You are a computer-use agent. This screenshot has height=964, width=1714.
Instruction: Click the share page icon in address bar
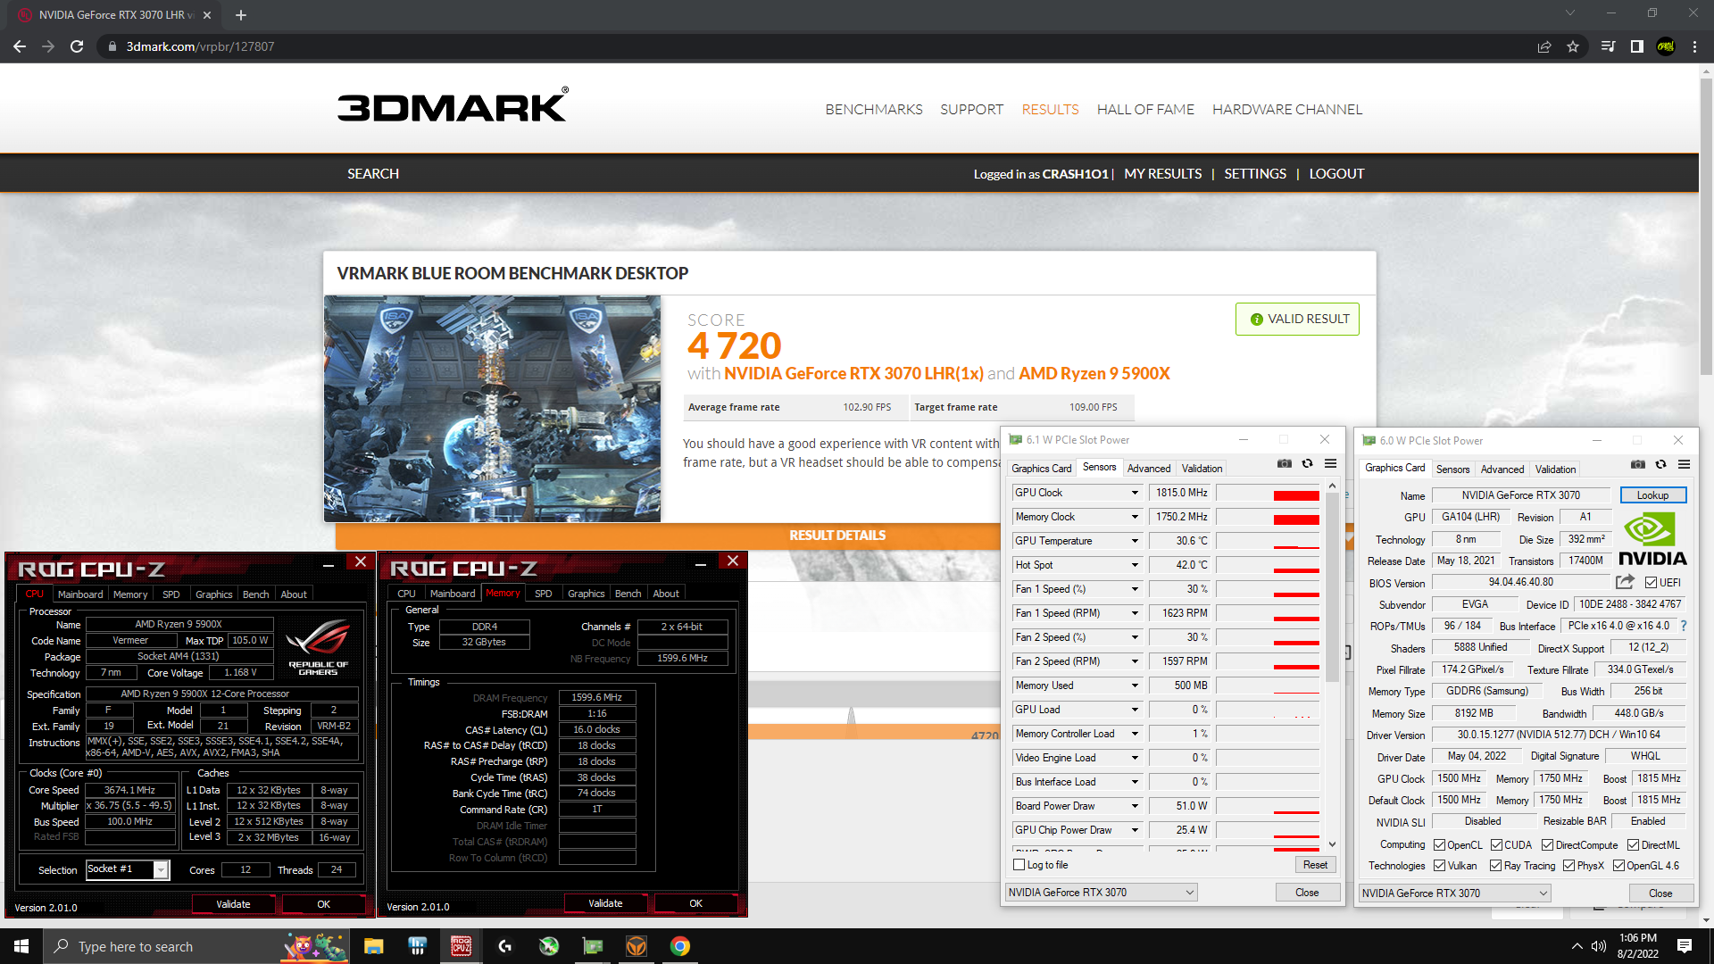coord(1543,46)
